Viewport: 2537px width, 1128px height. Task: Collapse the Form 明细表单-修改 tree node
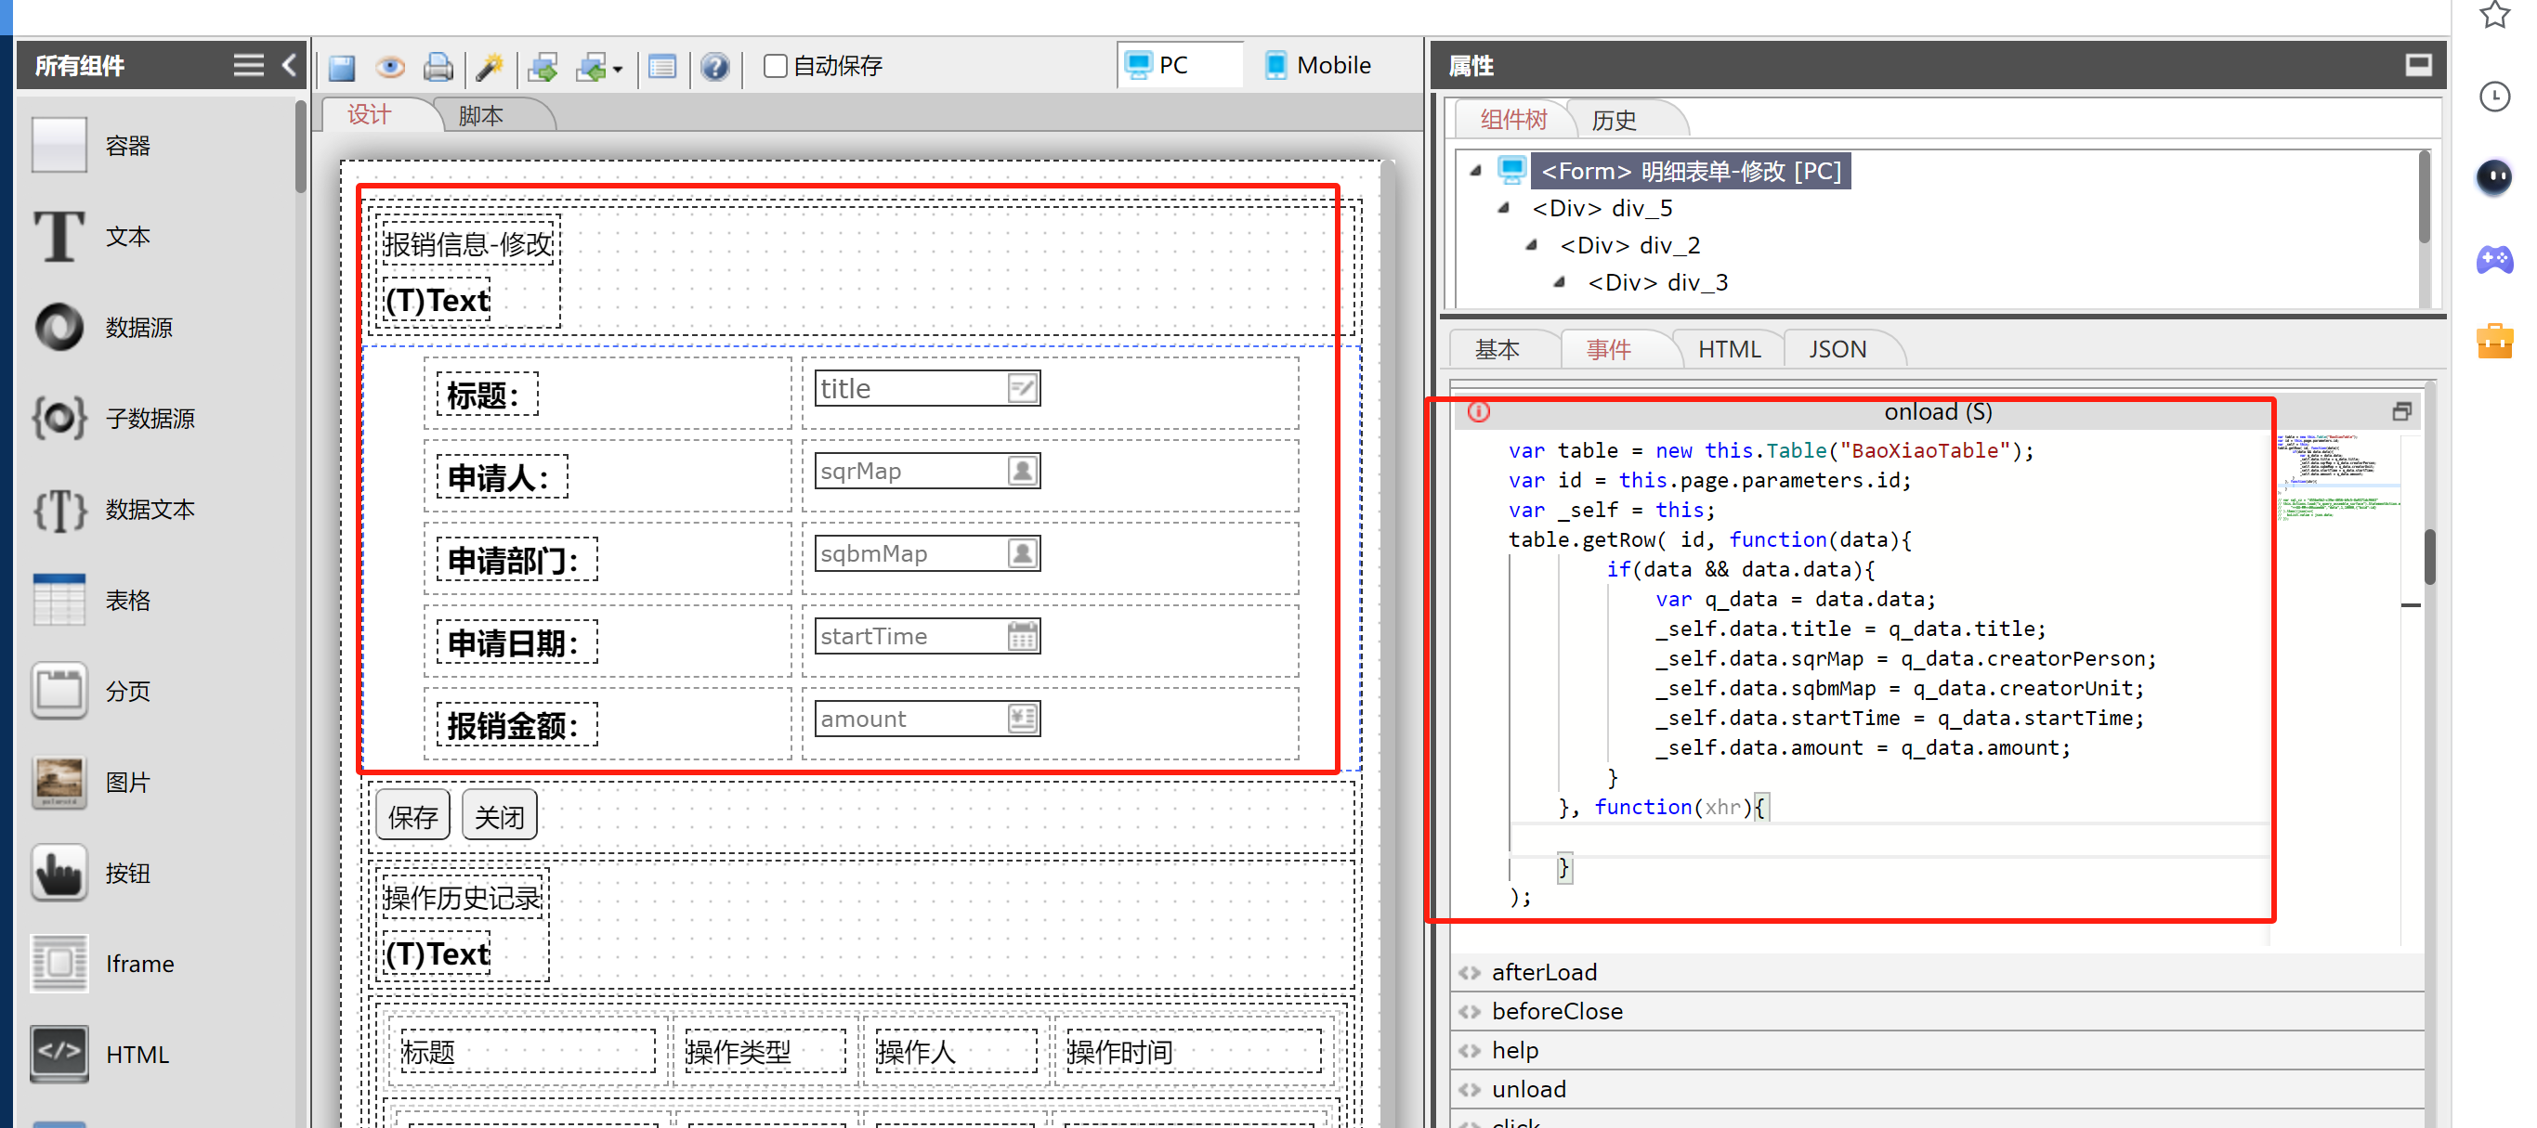(1475, 171)
